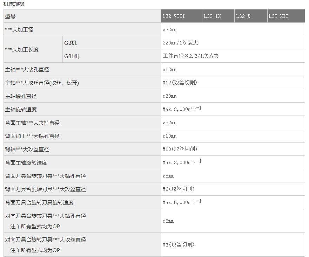Click the M10(攻丝切削) value cell
309x257 pixels.
coord(180,149)
